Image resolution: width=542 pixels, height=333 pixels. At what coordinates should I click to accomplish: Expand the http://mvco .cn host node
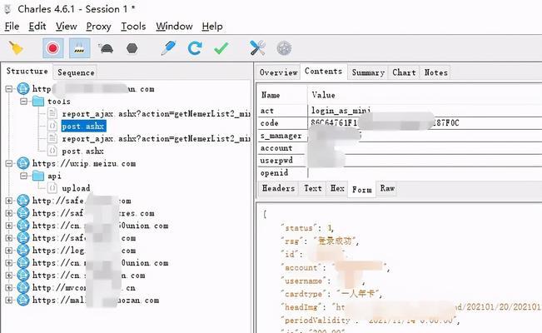pos(8,288)
